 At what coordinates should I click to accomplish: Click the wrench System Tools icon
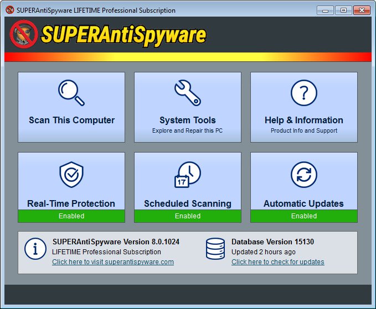[x=188, y=93]
